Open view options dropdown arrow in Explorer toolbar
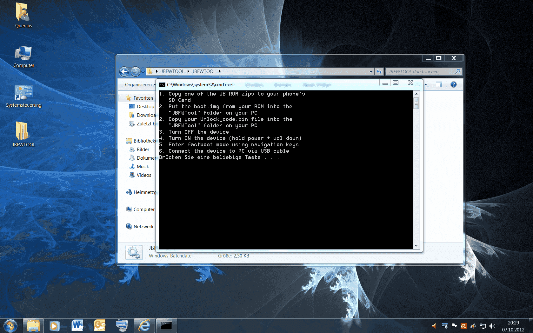 tap(426, 84)
